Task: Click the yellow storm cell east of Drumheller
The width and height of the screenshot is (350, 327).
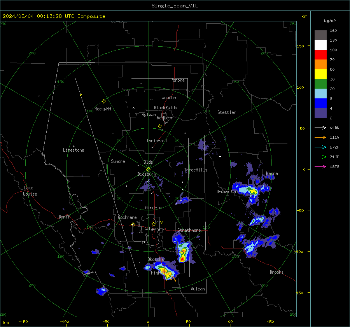Action: coord(253,191)
